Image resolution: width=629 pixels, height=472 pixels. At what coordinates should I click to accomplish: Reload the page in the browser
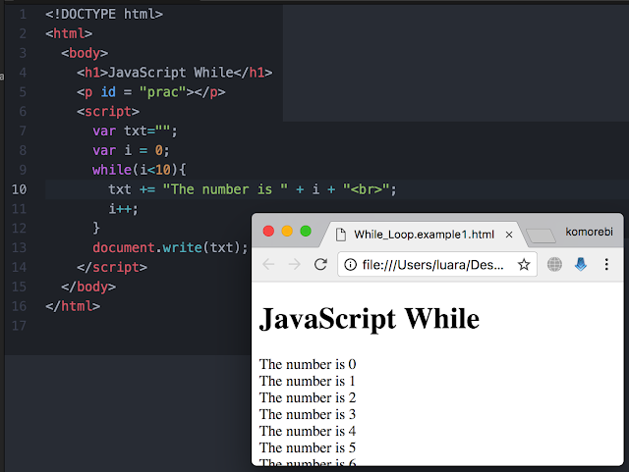[320, 264]
